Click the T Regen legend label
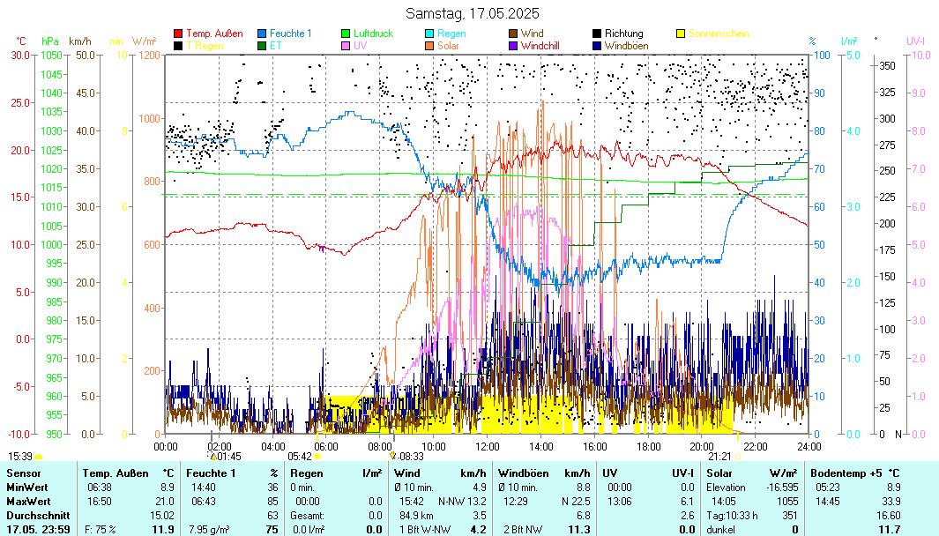The height and width of the screenshot is (536, 939). click(204, 45)
